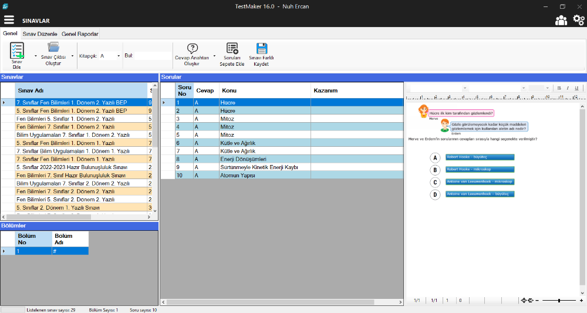The image size is (587, 313).
Task: Toggle bold formatting in preview editor
Action: [x=559, y=88]
